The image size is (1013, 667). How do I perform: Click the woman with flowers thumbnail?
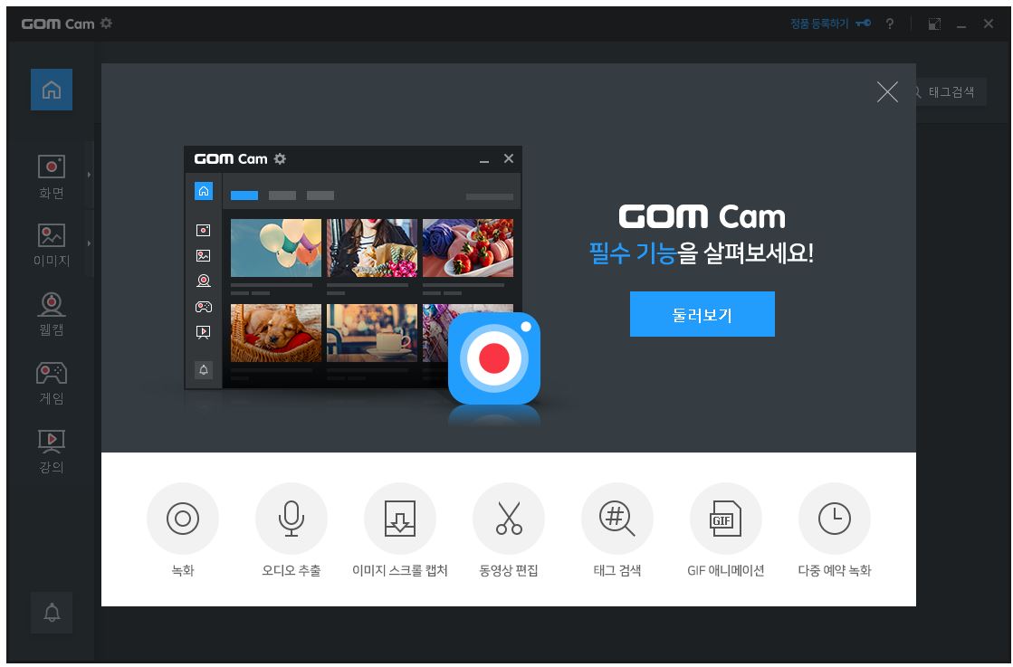(371, 248)
